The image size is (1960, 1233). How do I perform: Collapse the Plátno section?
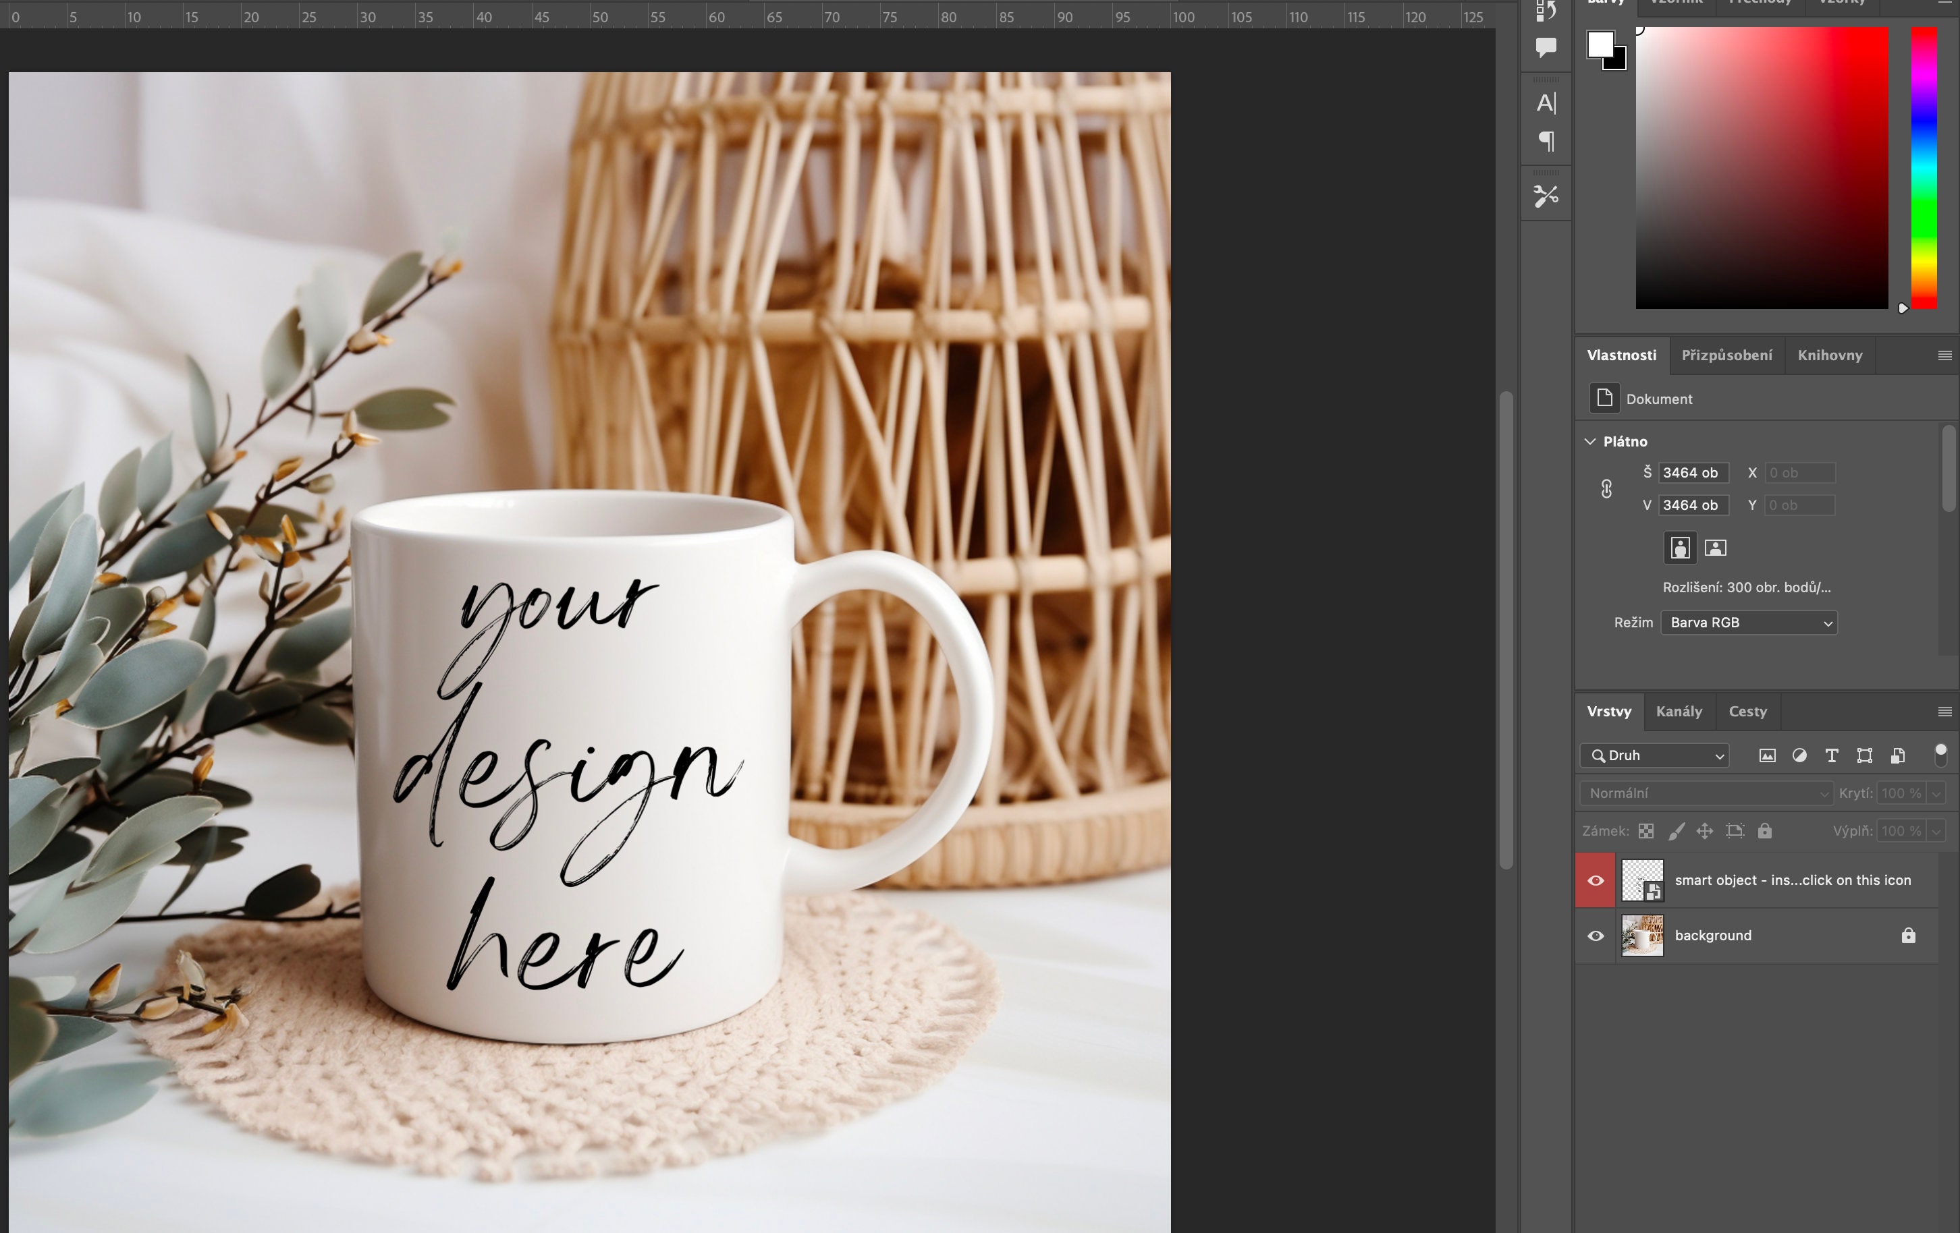click(1590, 441)
